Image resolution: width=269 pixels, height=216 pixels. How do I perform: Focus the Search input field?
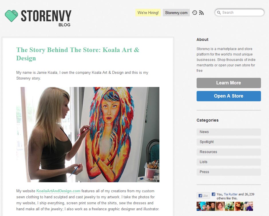click(x=240, y=13)
